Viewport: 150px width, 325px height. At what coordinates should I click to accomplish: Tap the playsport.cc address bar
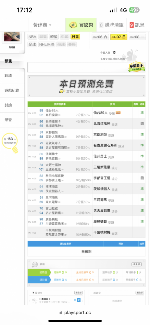75,312
